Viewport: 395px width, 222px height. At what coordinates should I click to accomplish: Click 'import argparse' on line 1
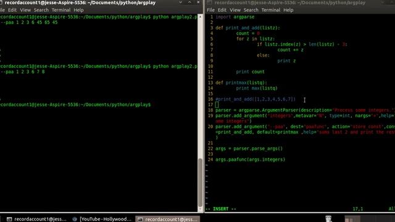pyautogui.click(x=235, y=17)
